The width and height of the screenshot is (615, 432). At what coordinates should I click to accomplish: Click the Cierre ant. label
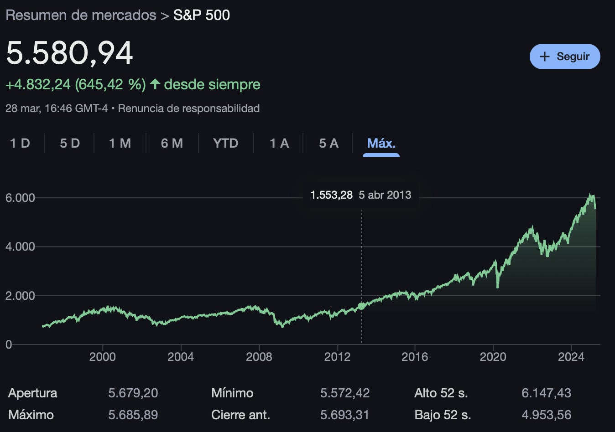coord(240,415)
